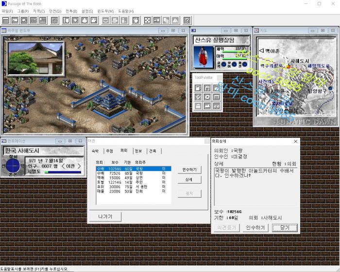
Task: Select the 12214G 14일 주민 row
Action: pos(134,182)
